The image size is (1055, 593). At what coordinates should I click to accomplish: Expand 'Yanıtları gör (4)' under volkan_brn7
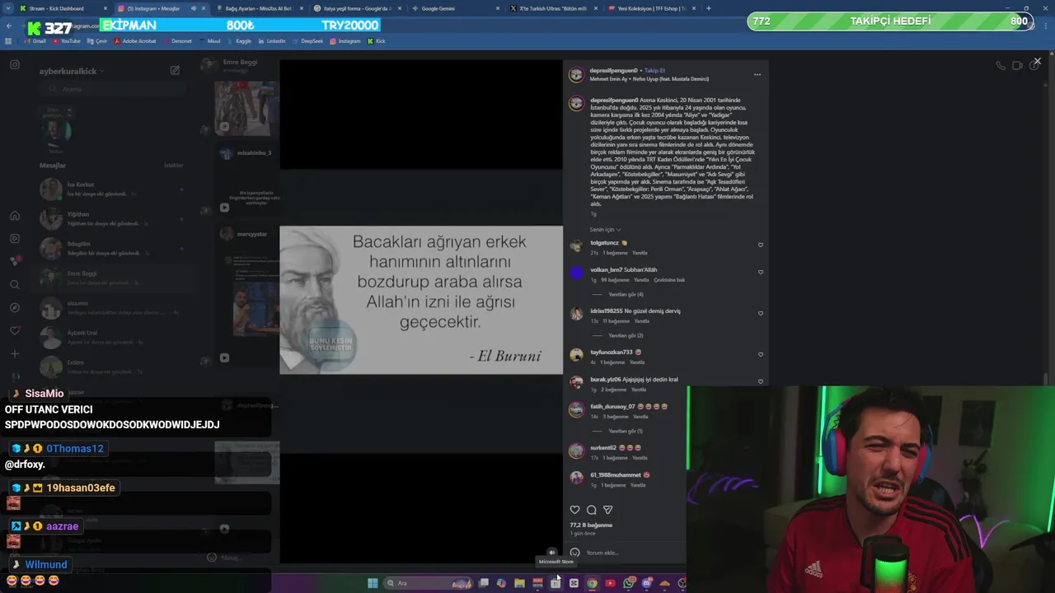click(626, 294)
